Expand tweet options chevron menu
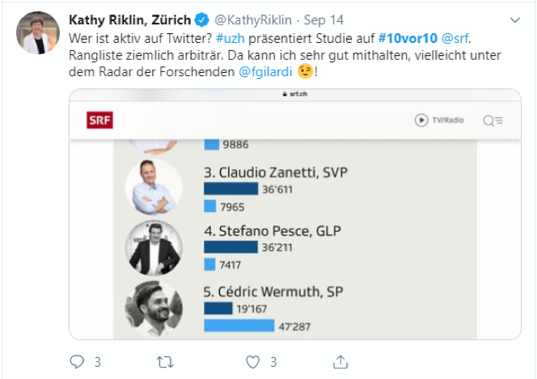Screen dimensions: 537x379 [x=514, y=19]
